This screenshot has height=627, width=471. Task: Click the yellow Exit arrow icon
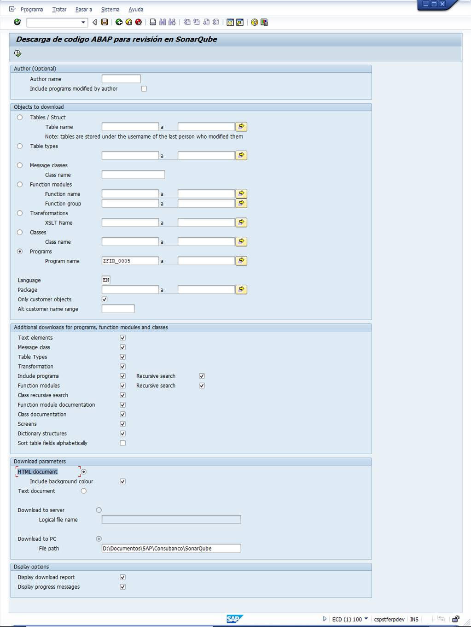[x=129, y=22]
